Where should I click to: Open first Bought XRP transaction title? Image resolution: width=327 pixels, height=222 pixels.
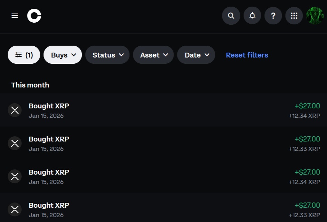click(x=49, y=106)
